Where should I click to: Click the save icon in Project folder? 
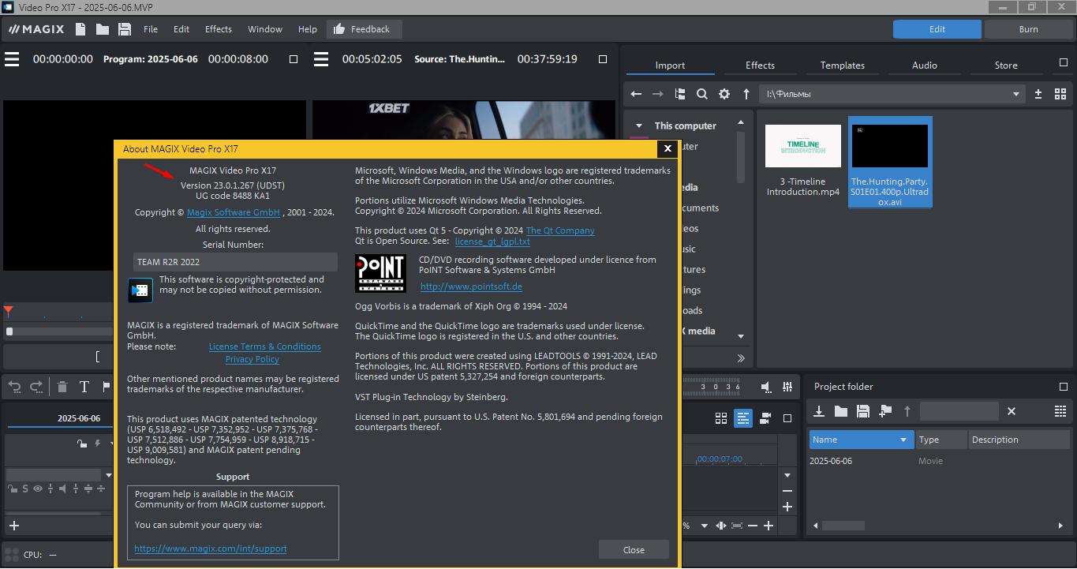[863, 411]
